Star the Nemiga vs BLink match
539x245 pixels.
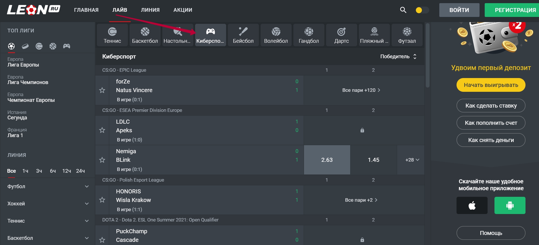tap(102, 160)
